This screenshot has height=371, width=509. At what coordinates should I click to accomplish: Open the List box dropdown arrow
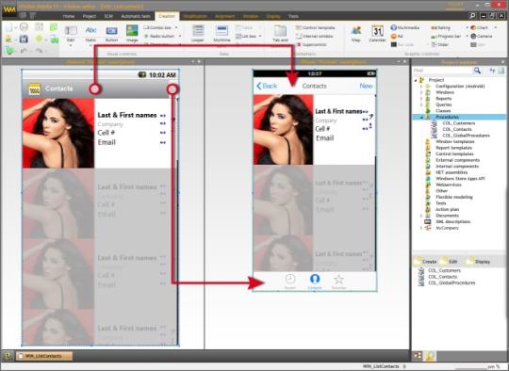coord(260,37)
